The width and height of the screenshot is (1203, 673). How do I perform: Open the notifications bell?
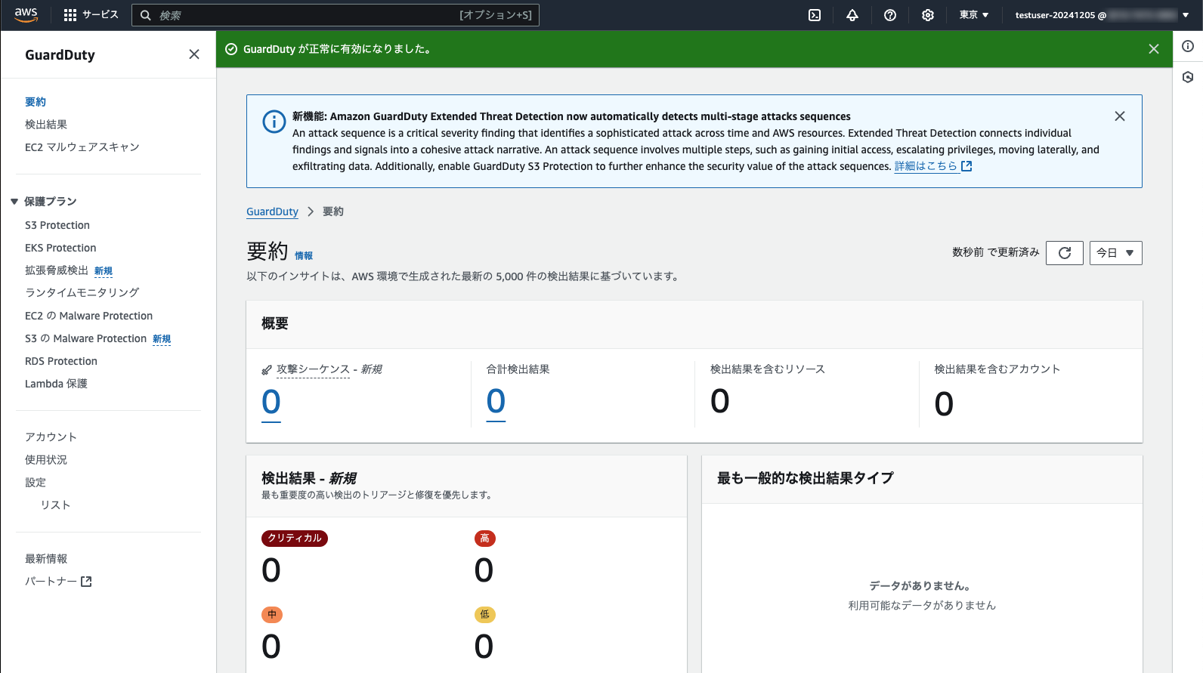tap(852, 15)
